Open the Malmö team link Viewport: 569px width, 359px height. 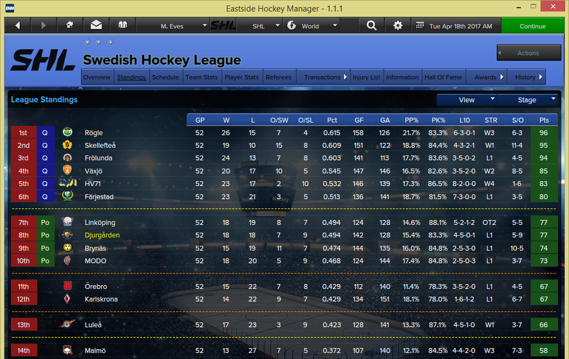click(x=95, y=350)
